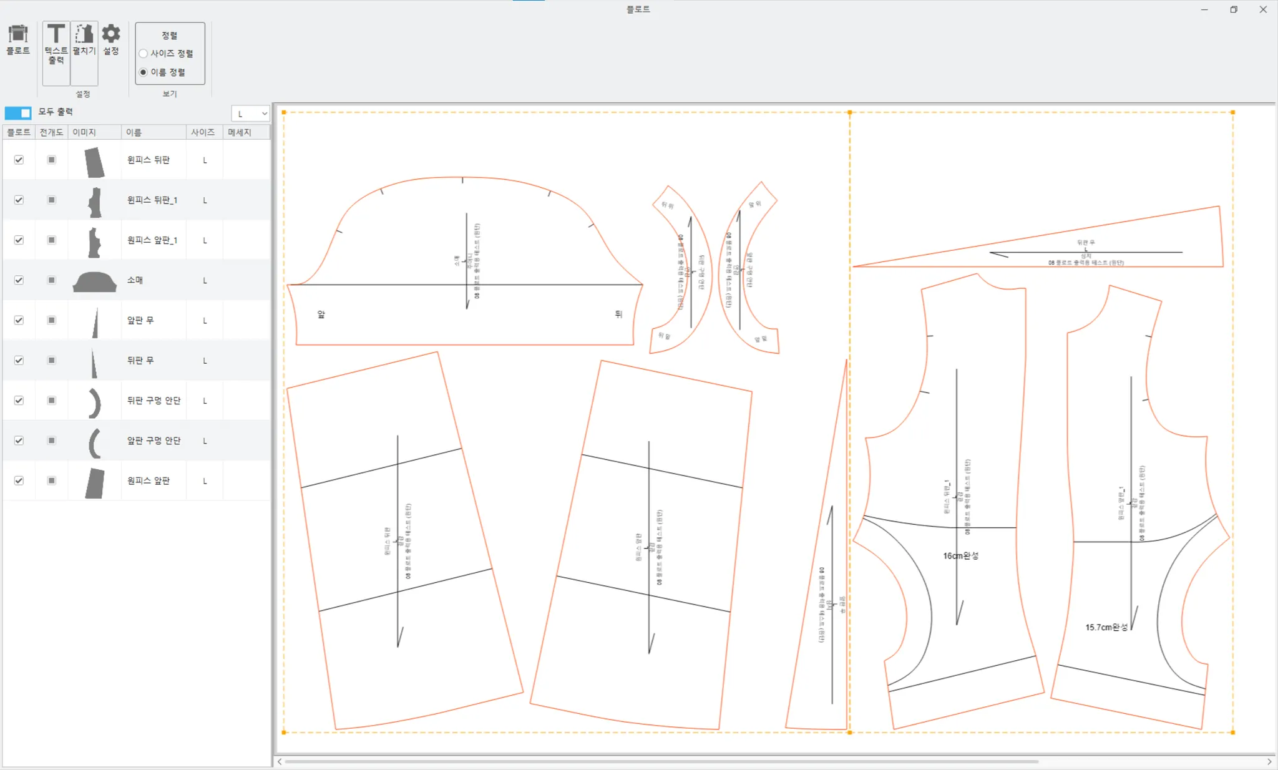Click the 원피스 앞판_1 piece thumbnail

[94, 241]
